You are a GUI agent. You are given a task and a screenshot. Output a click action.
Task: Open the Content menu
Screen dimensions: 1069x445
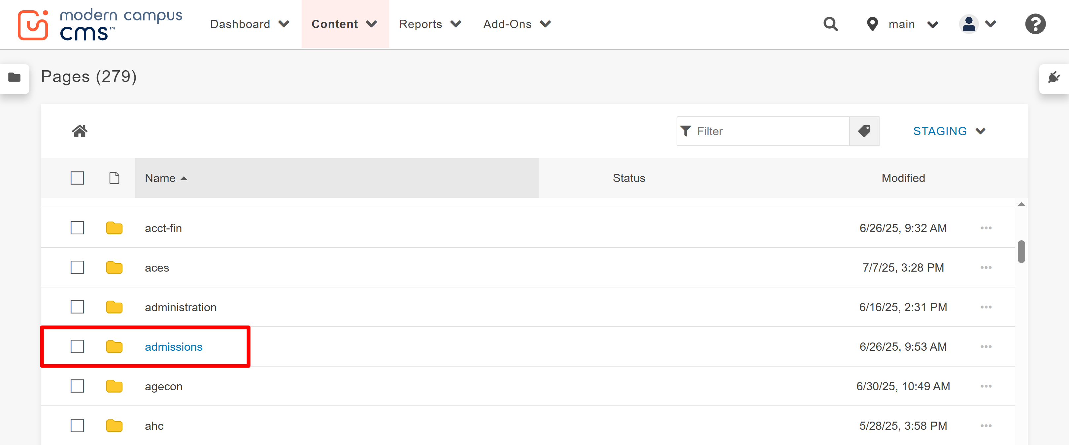(344, 24)
